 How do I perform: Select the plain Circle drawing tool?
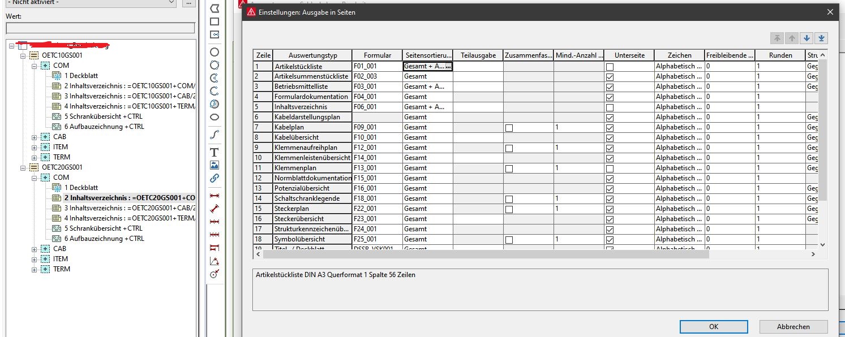coord(215,52)
